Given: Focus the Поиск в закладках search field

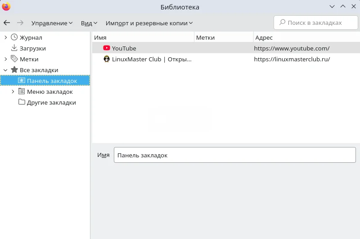Looking at the screenshot, I should coord(316,23).
